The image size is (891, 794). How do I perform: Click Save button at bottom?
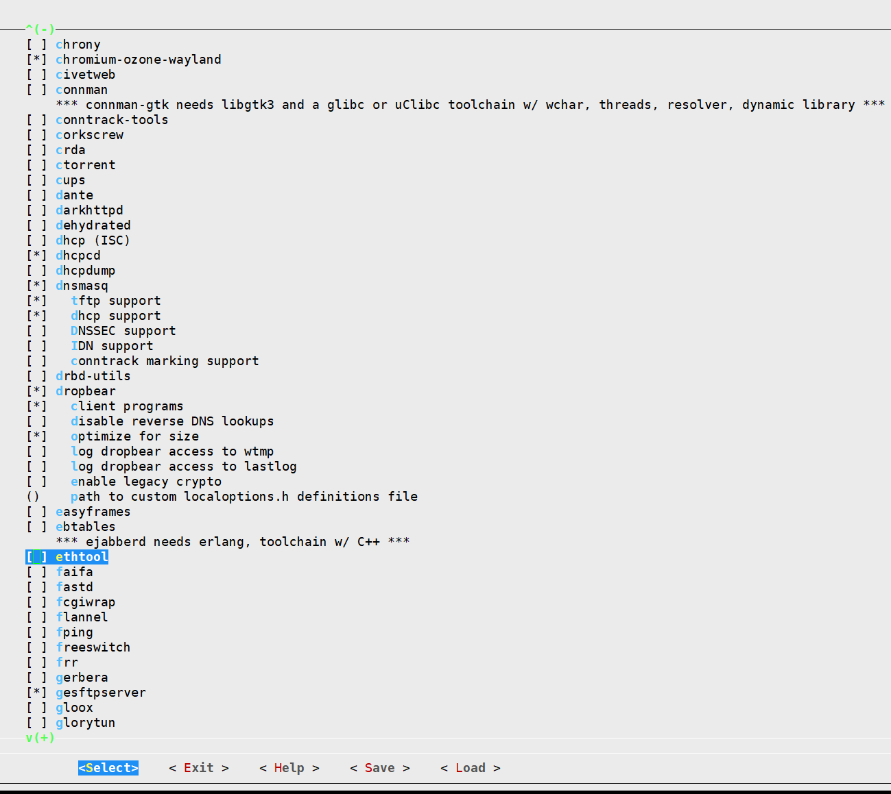380,768
